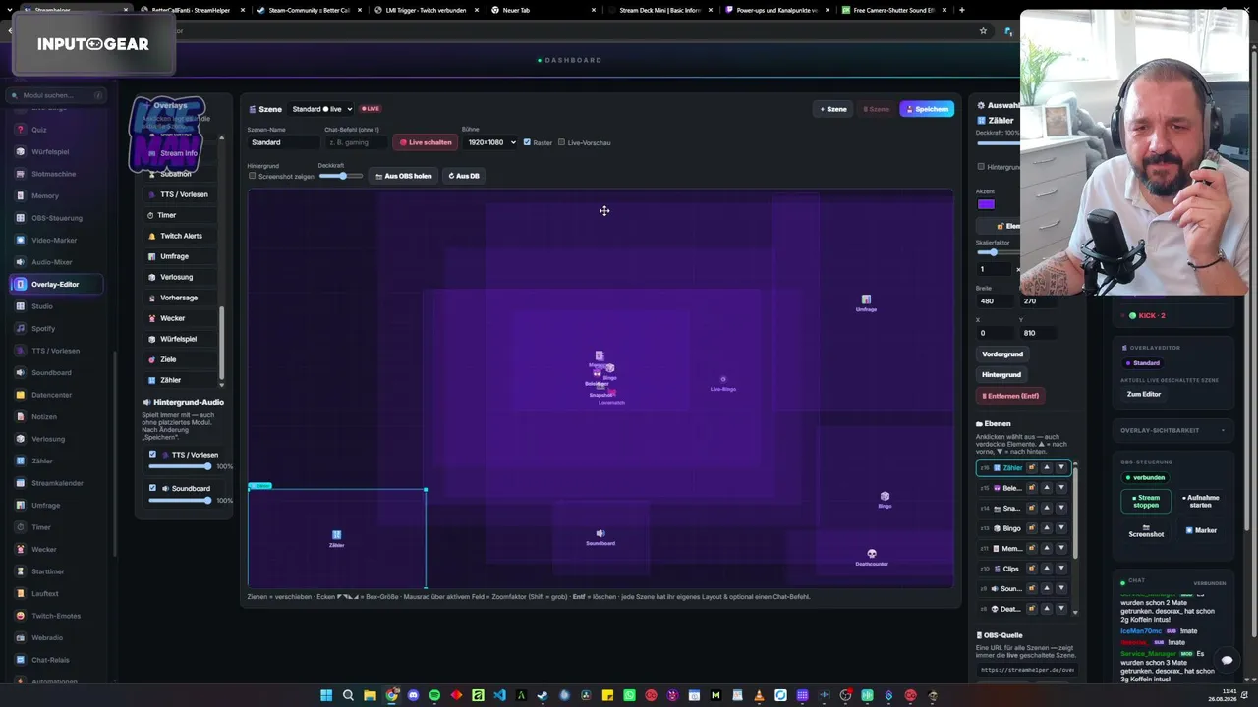The height and width of the screenshot is (707, 1258).
Task: Select the Zähler module on the canvas
Action: tap(336, 538)
